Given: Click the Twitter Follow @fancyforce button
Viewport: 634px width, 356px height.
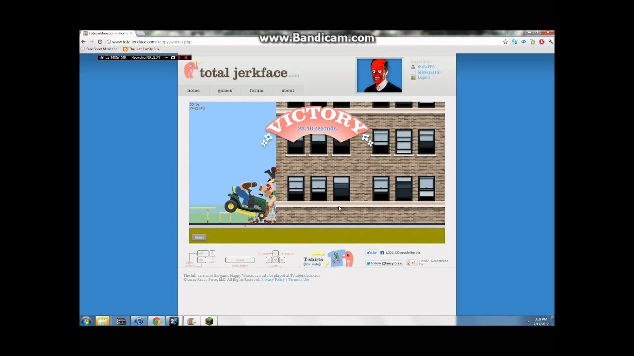Looking at the screenshot, I should point(384,263).
